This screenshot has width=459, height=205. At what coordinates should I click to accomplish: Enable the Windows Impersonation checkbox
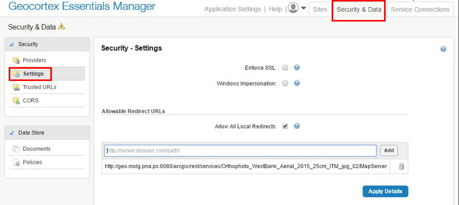[x=285, y=83]
